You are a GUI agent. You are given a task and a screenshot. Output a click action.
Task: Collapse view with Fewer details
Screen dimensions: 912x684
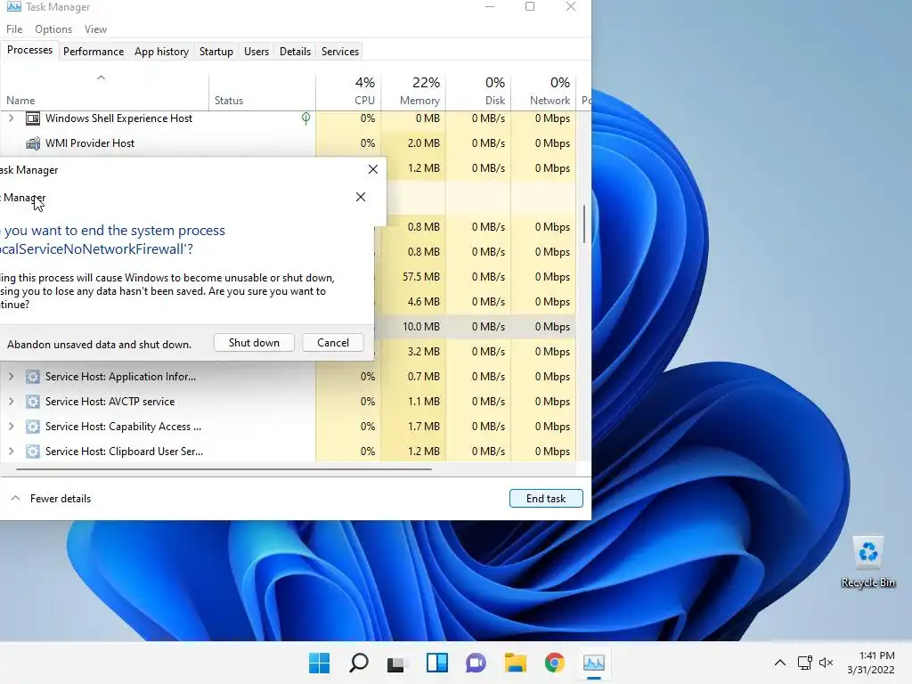(51, 499)
